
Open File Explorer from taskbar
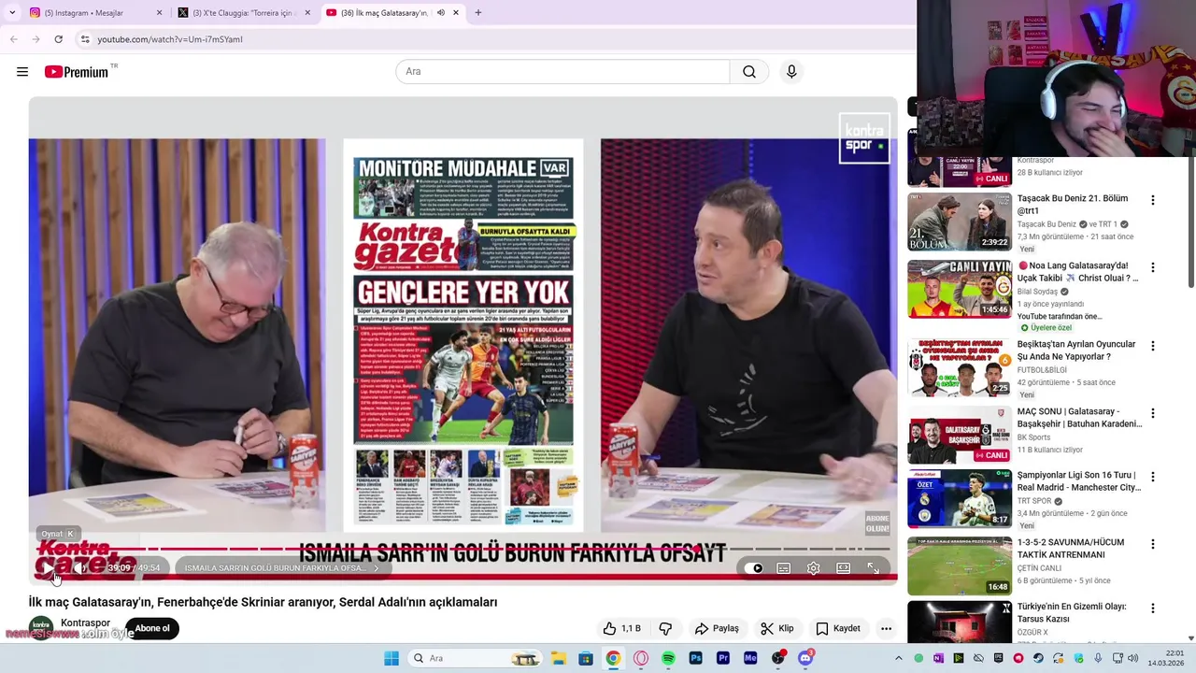coord(558,658)
